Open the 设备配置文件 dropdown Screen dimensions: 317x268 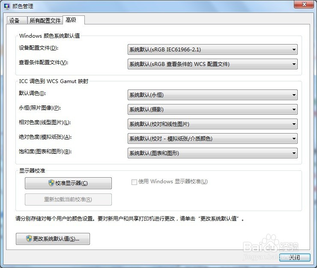(212, 50)
